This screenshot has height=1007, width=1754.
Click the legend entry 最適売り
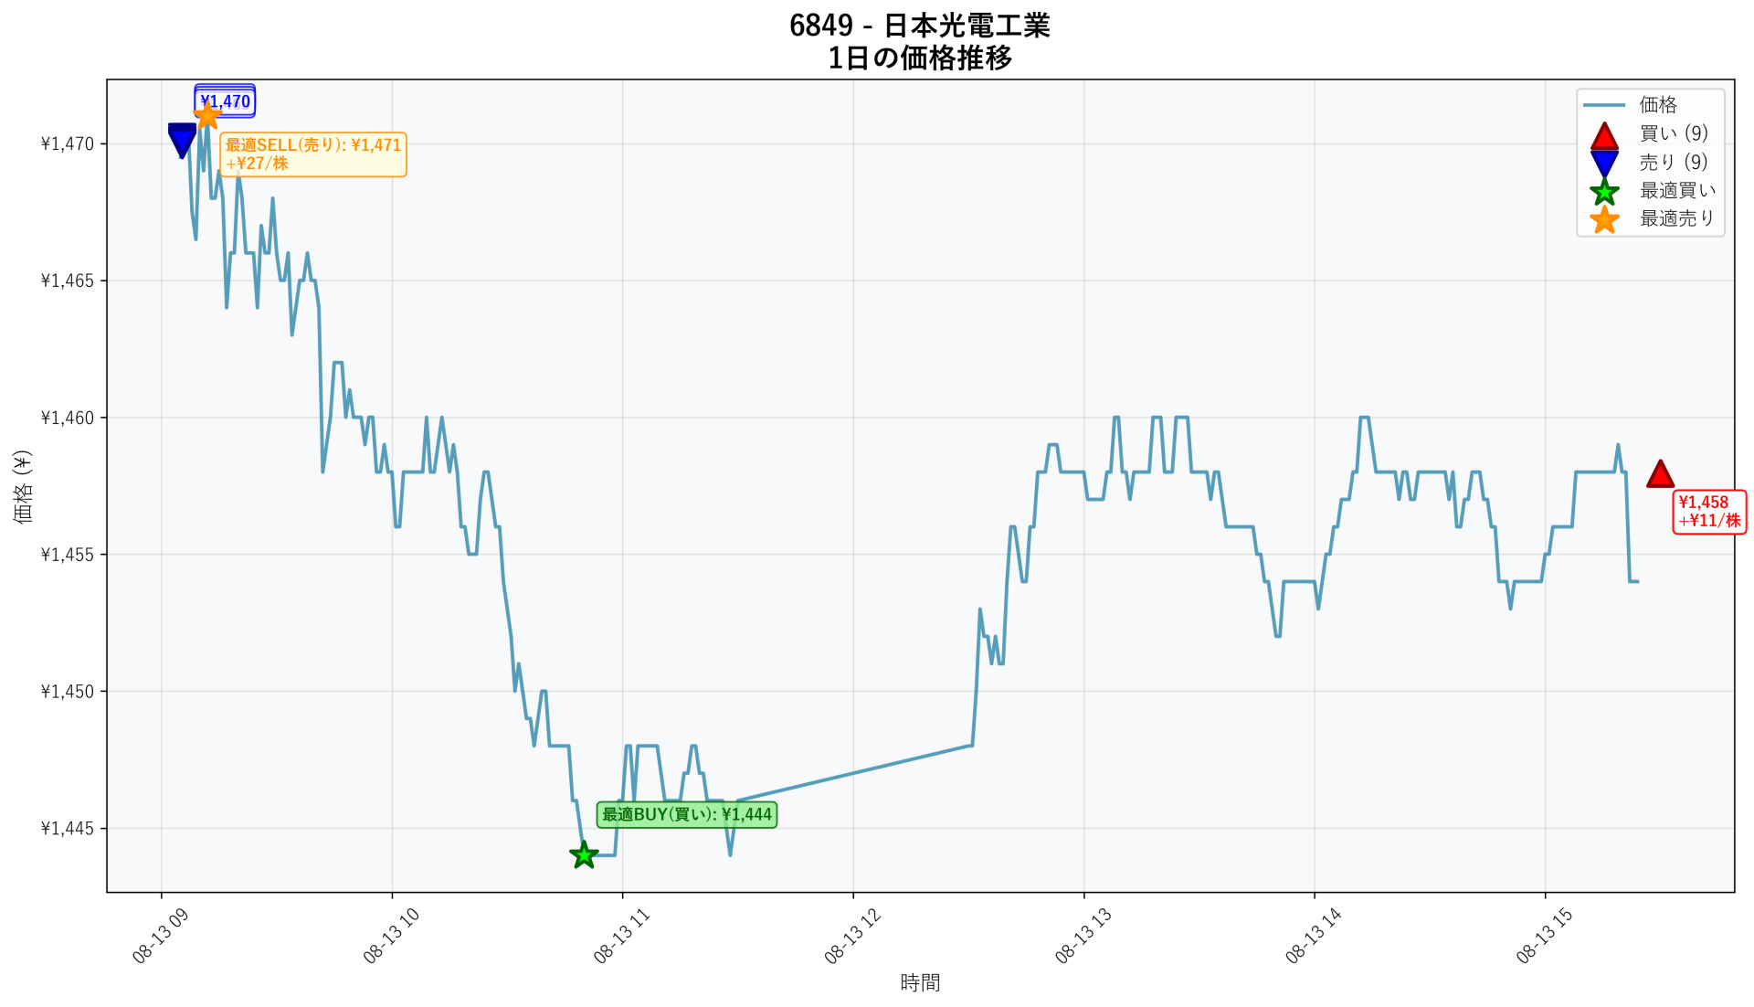pyautogui.click(x=1677, y=218)
